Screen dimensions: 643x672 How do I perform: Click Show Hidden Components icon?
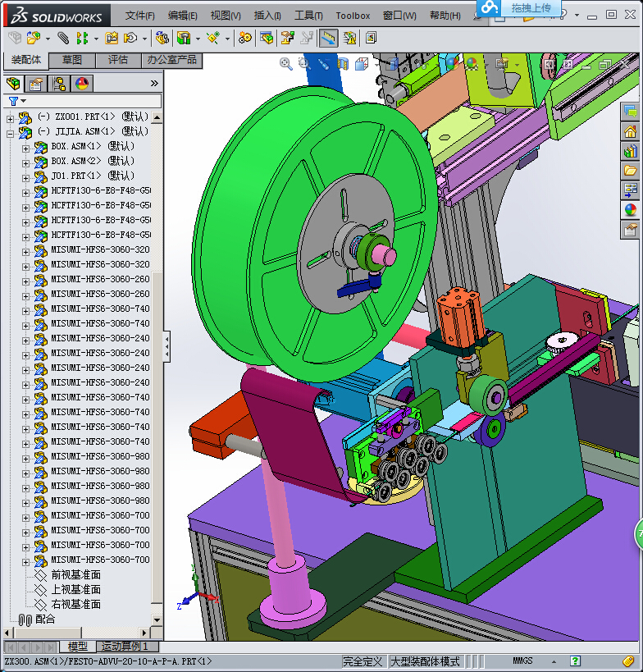click(x=162, y=38)
